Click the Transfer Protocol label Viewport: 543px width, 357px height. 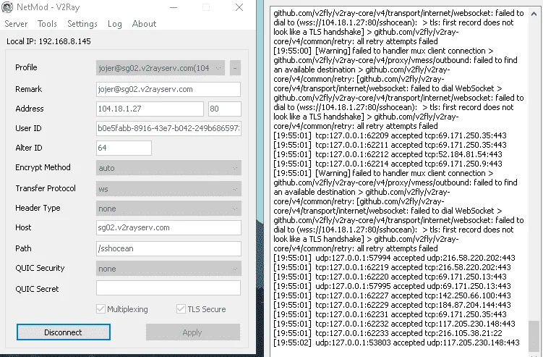(x=46, y=188)
